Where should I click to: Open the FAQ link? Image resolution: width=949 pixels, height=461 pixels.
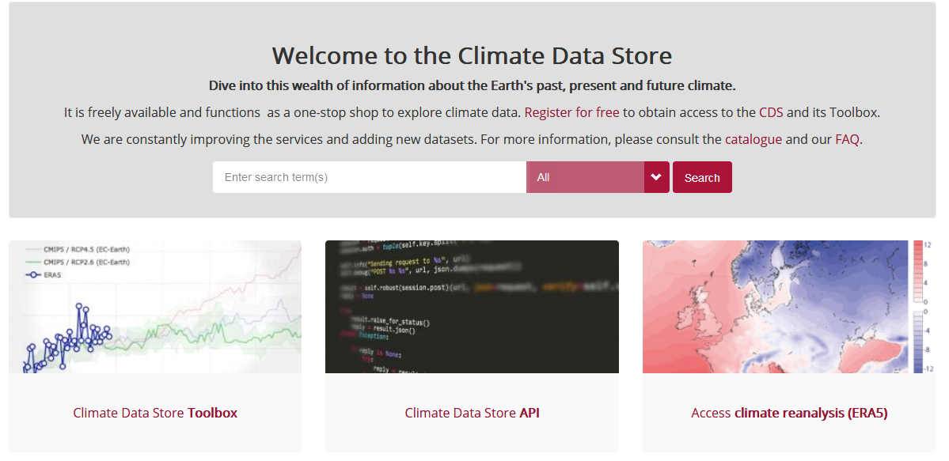846,138
